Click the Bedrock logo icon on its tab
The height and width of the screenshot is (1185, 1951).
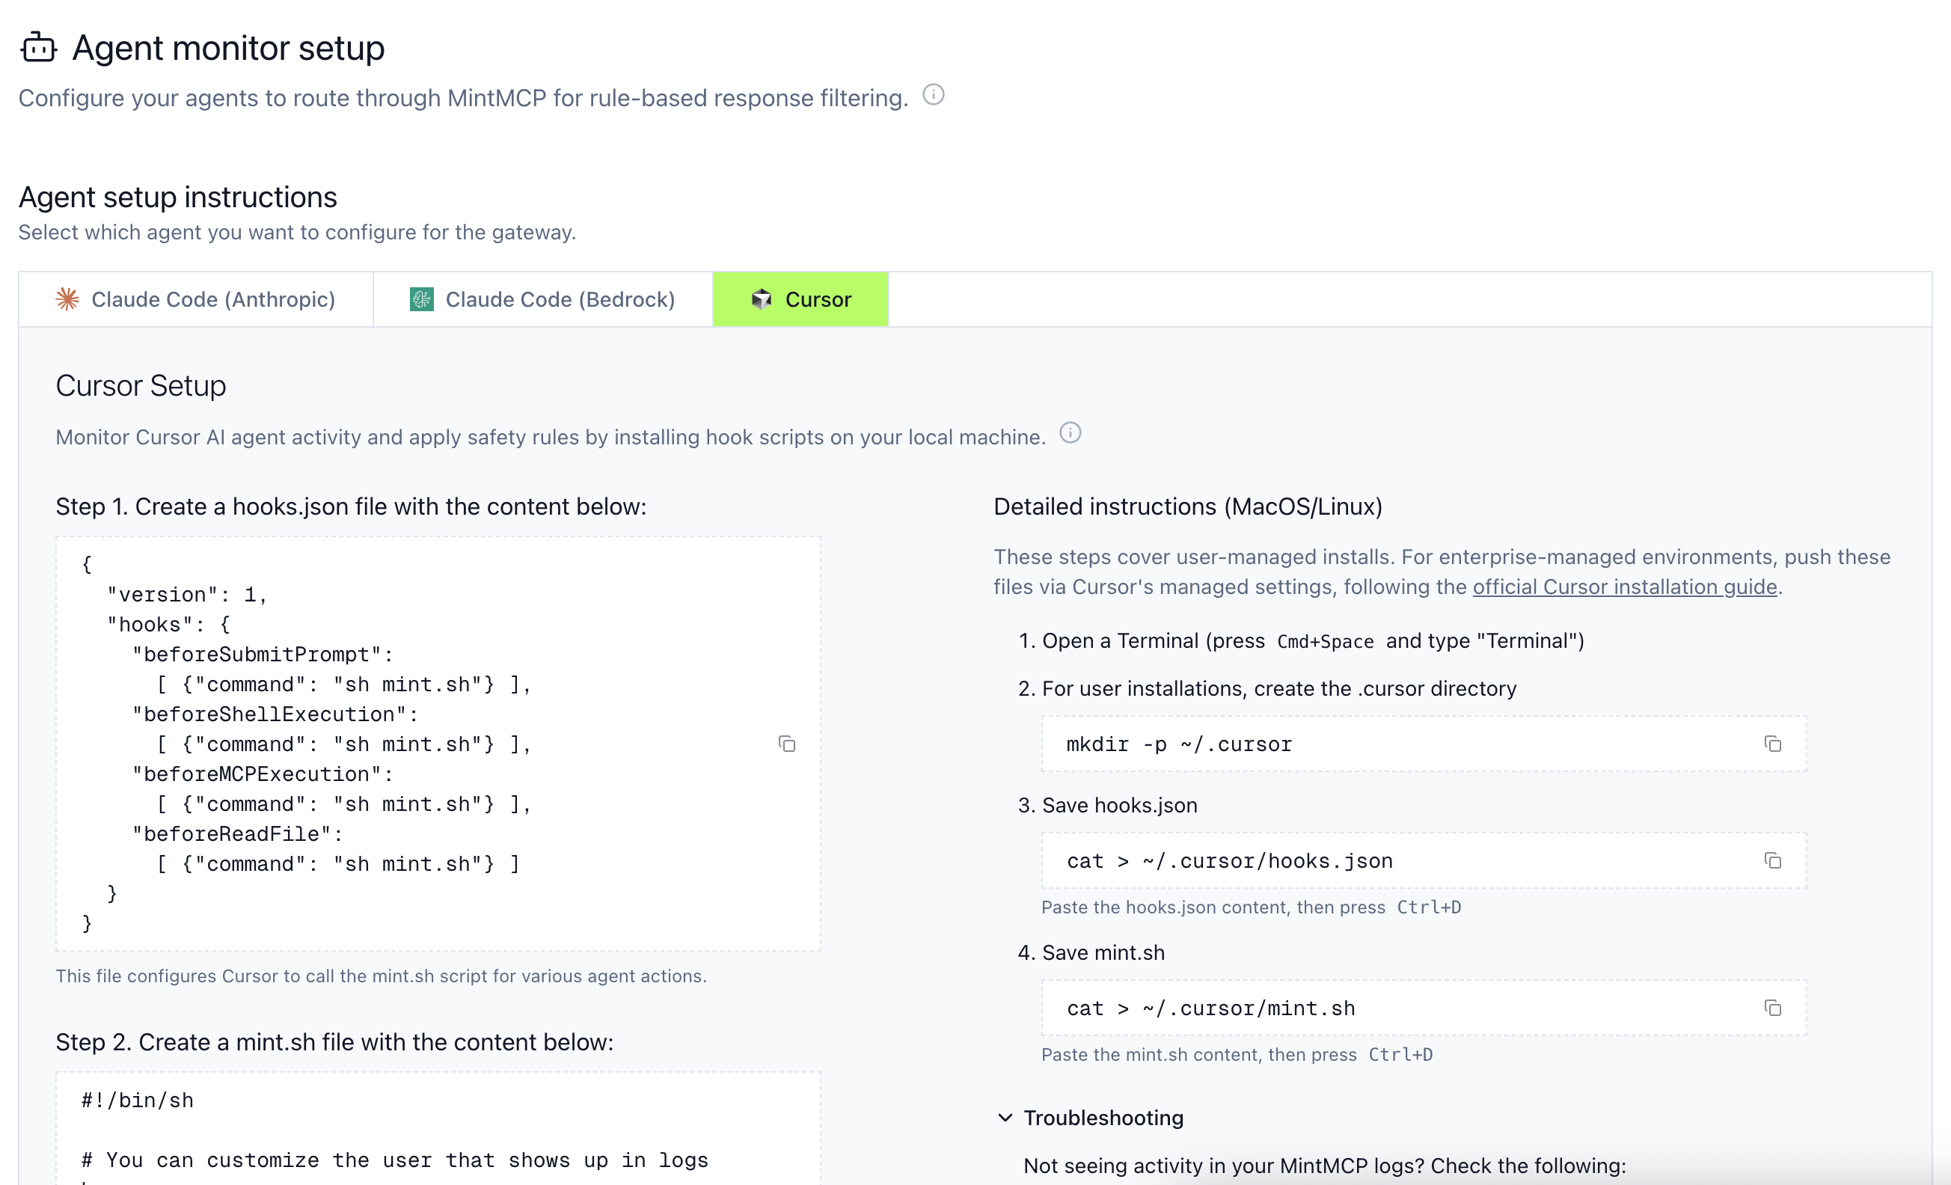[421, 299]
